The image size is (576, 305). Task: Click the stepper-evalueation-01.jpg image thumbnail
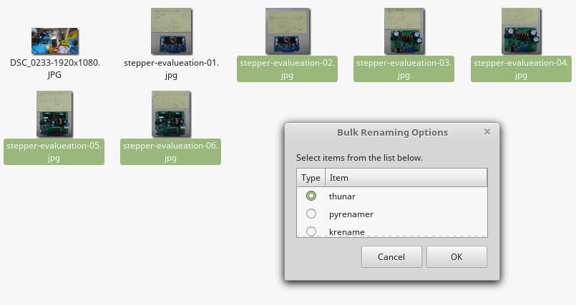click(x=171, y=31)
